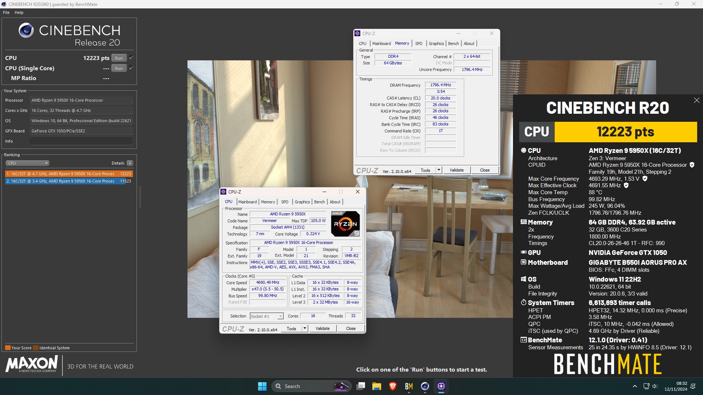703x395 pixels.
Task: Click the Processor name field
Action: click(x=81, y=100)
